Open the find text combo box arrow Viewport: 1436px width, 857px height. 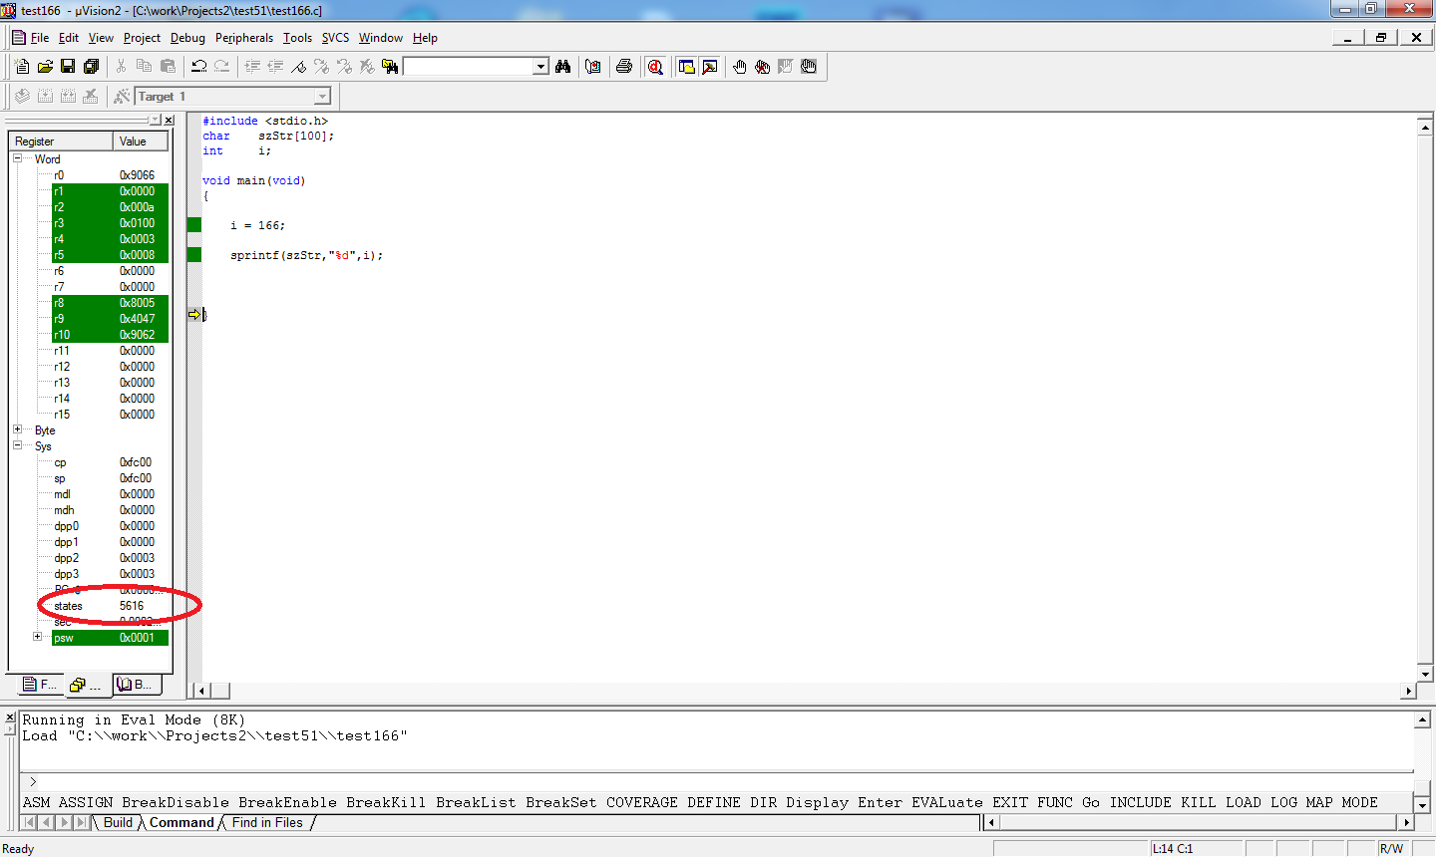point(540,67)
